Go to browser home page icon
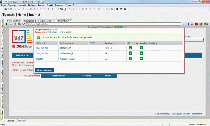 [15, 24]
